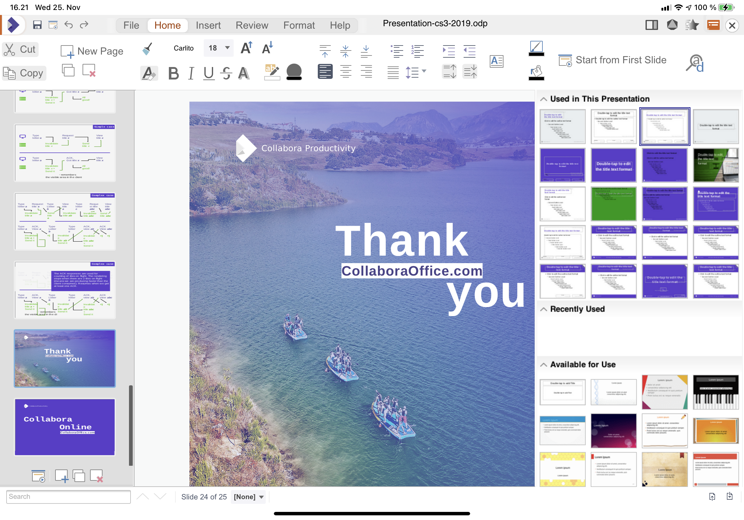Toggle Italic formatting
Screen dimensions: 744x520
191,73
